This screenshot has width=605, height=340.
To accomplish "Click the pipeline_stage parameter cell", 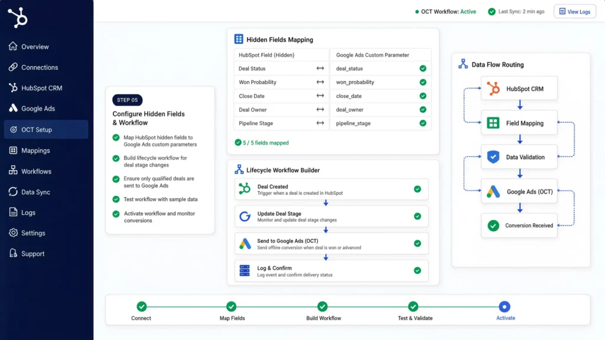I will coord(381,123).
